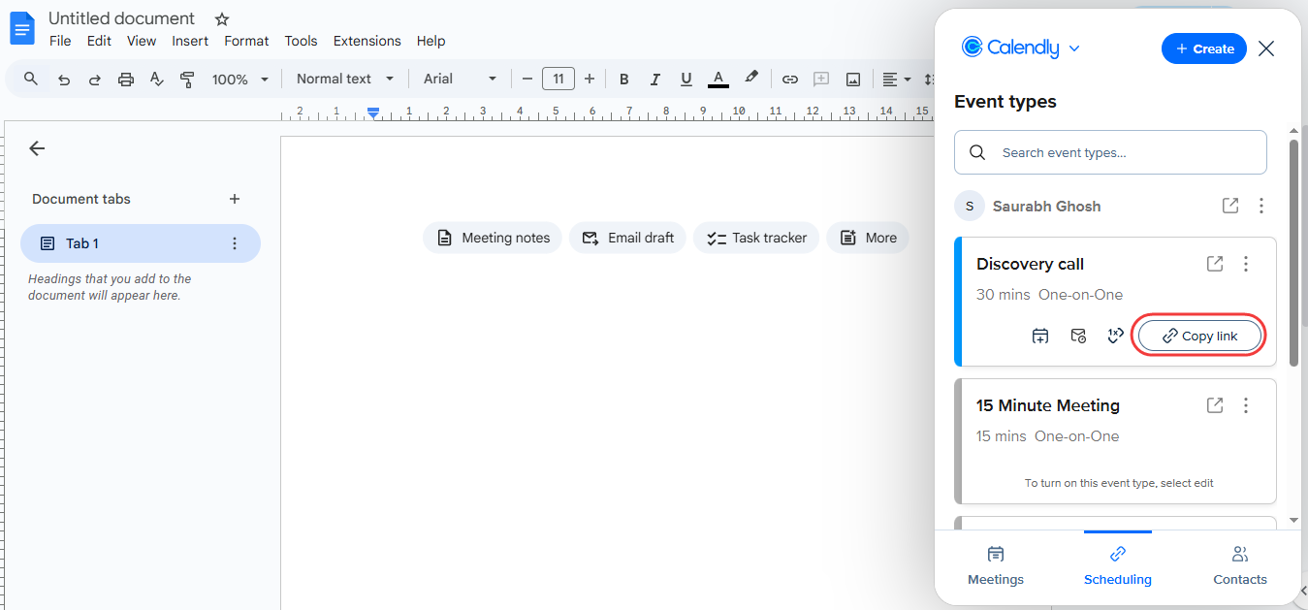This screenshot has height=610, width=1308.
Task: Click the Create button in Calendly
Action: point(1203,48)
